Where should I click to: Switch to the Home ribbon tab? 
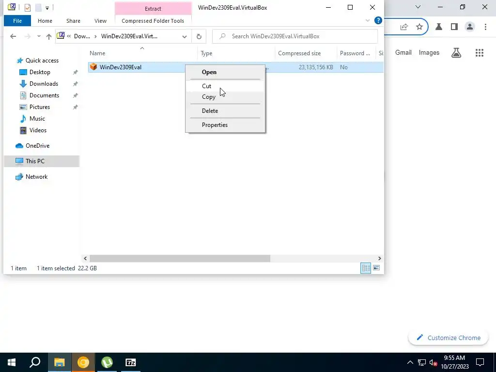tap(45, 21)
